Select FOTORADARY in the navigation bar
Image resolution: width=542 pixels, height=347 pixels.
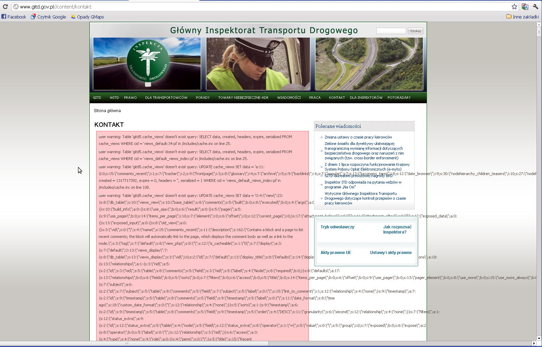[399, 98]
